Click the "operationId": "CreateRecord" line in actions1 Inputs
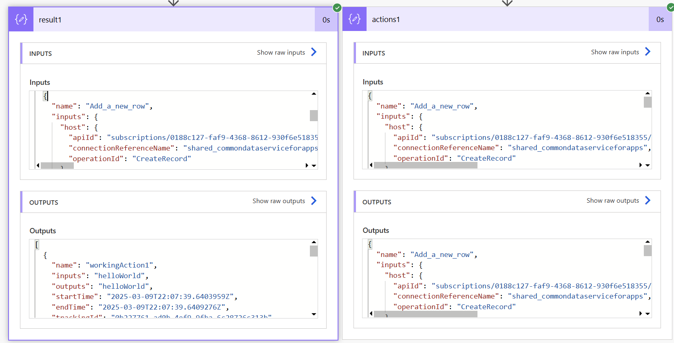Image resolution: width=674 pixels, height=343 pixels. (x=455, y=158)
